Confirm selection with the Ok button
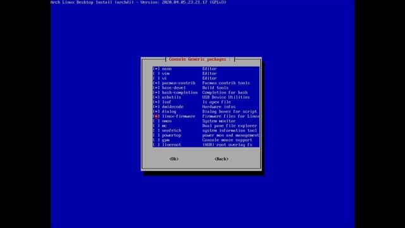Screen dimensions: 405x228 (174, 159)
